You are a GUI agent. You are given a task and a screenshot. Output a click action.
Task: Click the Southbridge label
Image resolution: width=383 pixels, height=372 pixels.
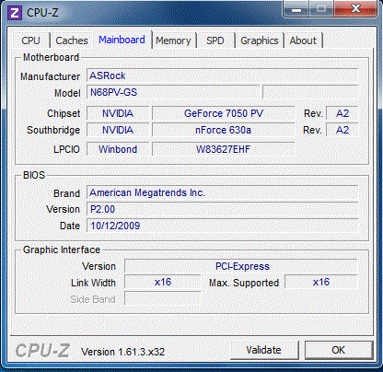(53, 130)
